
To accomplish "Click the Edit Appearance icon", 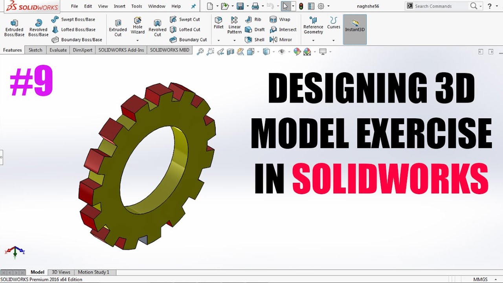I will [297, 51].
